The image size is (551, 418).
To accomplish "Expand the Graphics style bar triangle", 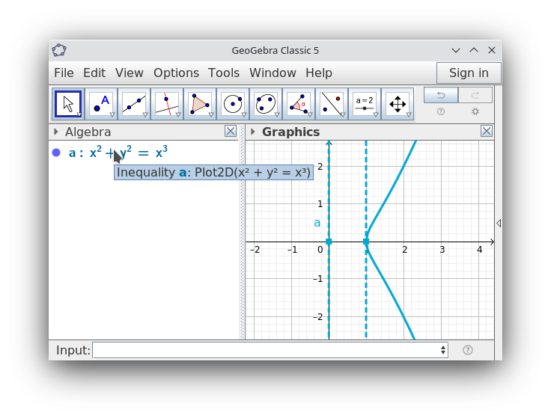I will click(x=252, y=132).
